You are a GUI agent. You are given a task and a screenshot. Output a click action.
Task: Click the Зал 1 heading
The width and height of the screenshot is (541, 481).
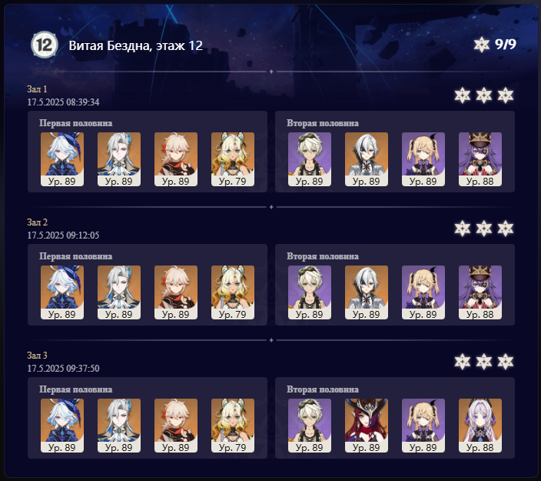tap(37, 89)
